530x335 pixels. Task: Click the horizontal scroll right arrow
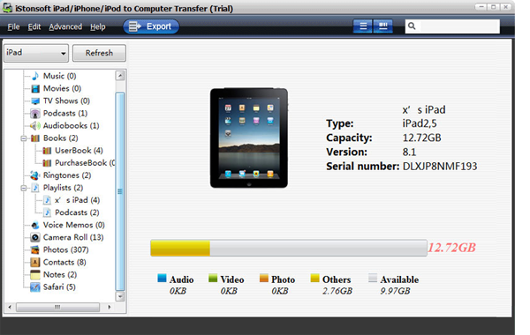click(110, 307)
